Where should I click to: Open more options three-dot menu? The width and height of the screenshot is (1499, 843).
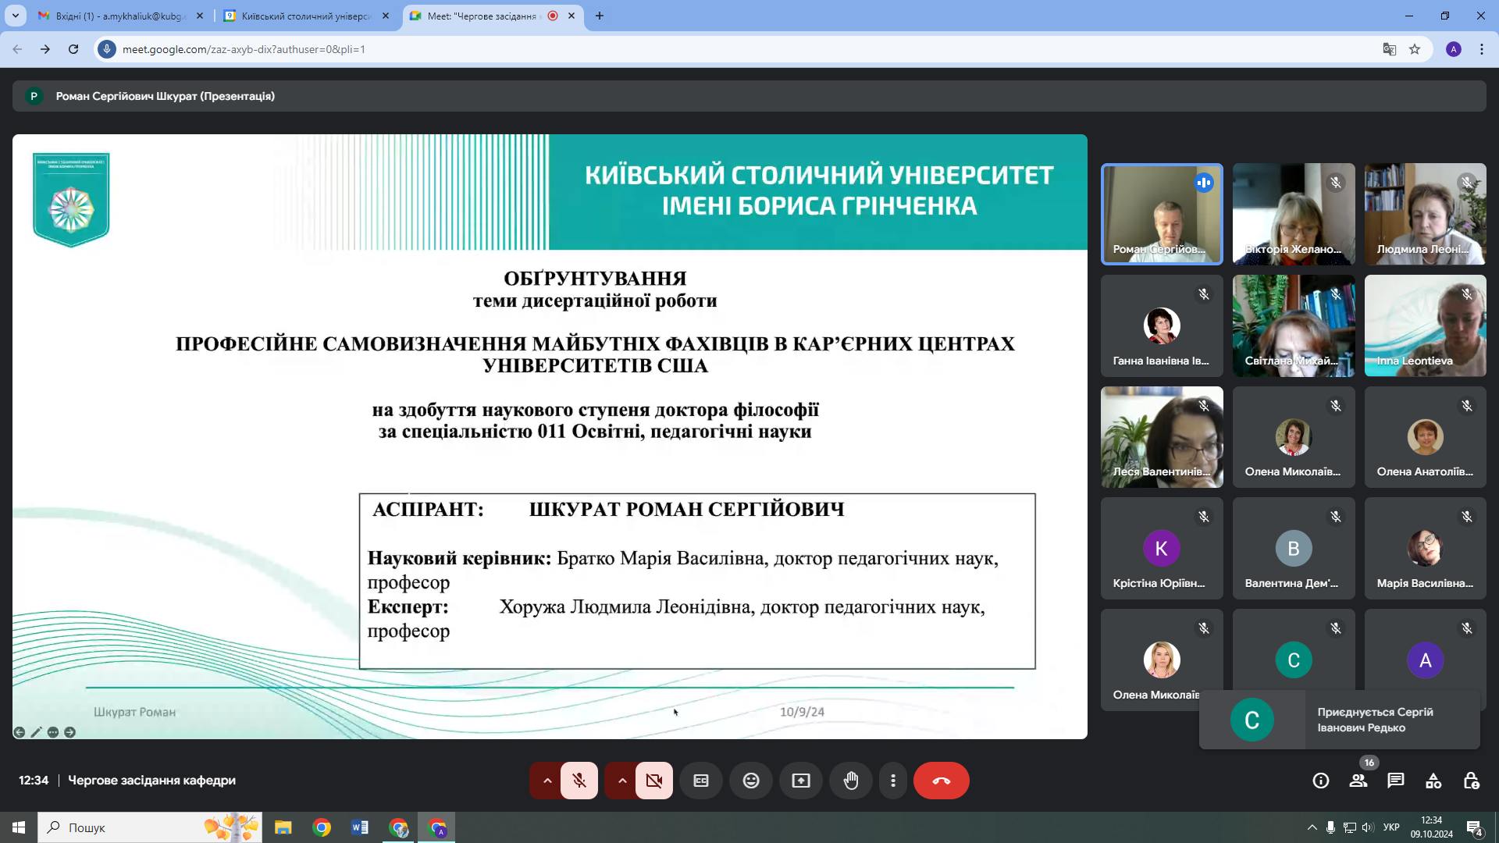coord(892,780)
